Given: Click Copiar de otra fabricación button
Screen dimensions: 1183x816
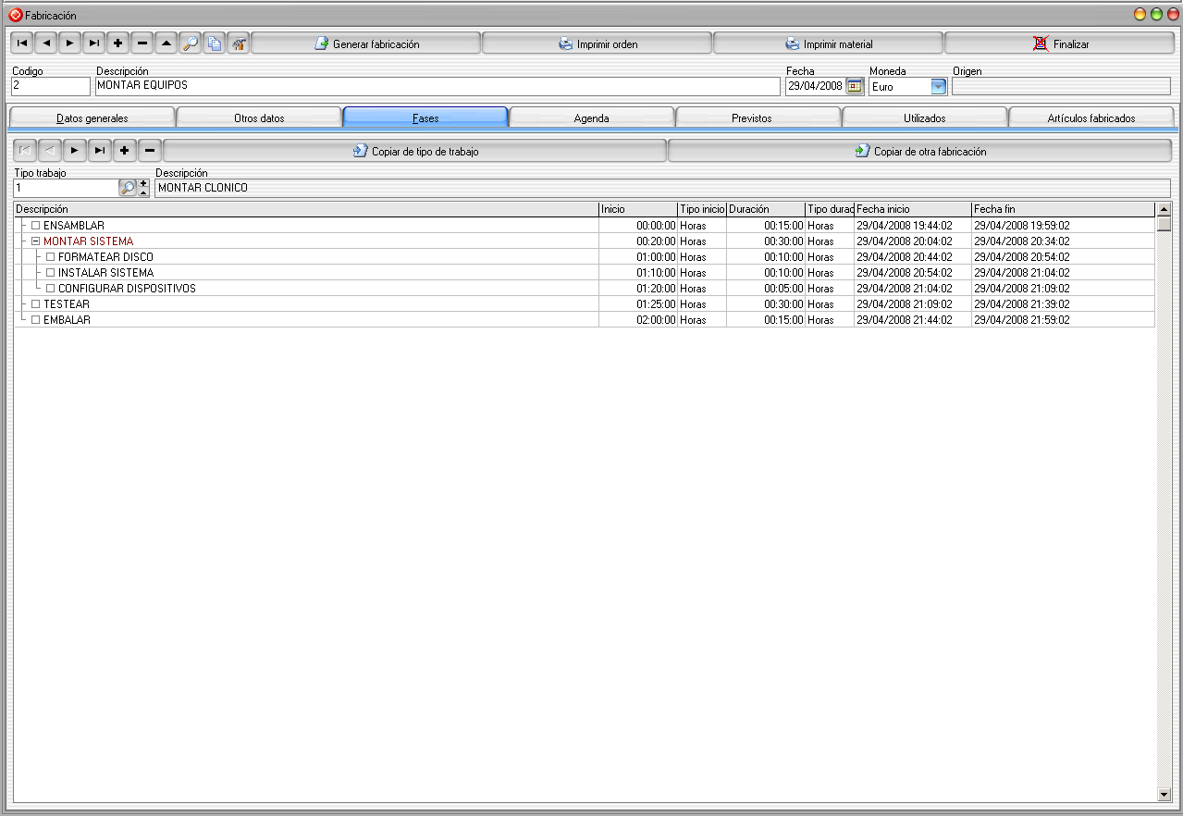Looking at the screenshot, I should pyautogui.click(x=920, y=151).
